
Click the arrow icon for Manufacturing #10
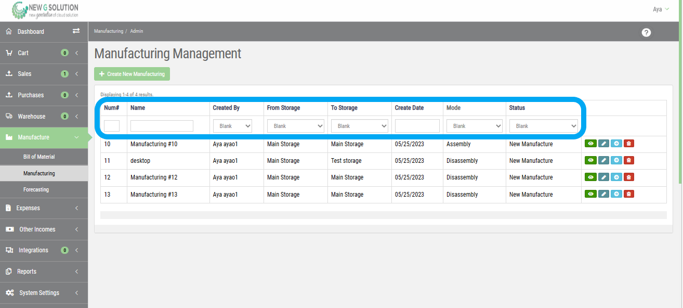pyautogui.click(x=616, y=144)
